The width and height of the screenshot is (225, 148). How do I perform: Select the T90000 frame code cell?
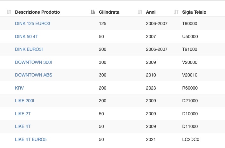point(189,24)
